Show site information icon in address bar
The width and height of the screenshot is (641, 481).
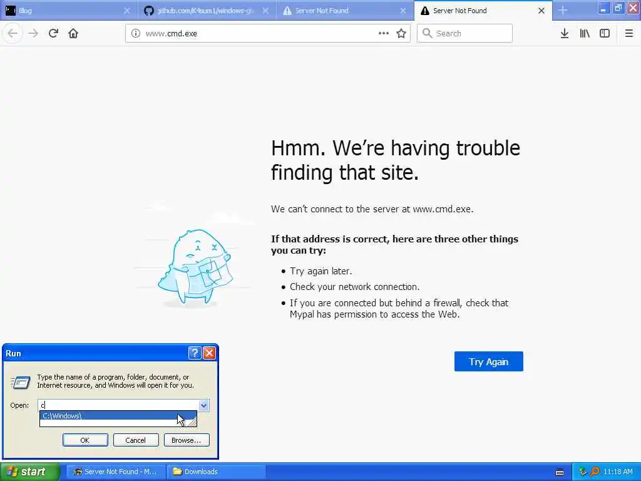136,33
